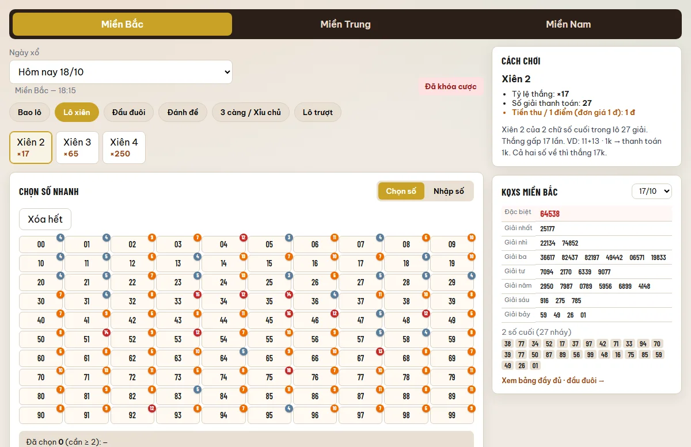
Task: Choose the Xiên 4 ×250 option
Action: pyautogui.click(x=124, y=147)
